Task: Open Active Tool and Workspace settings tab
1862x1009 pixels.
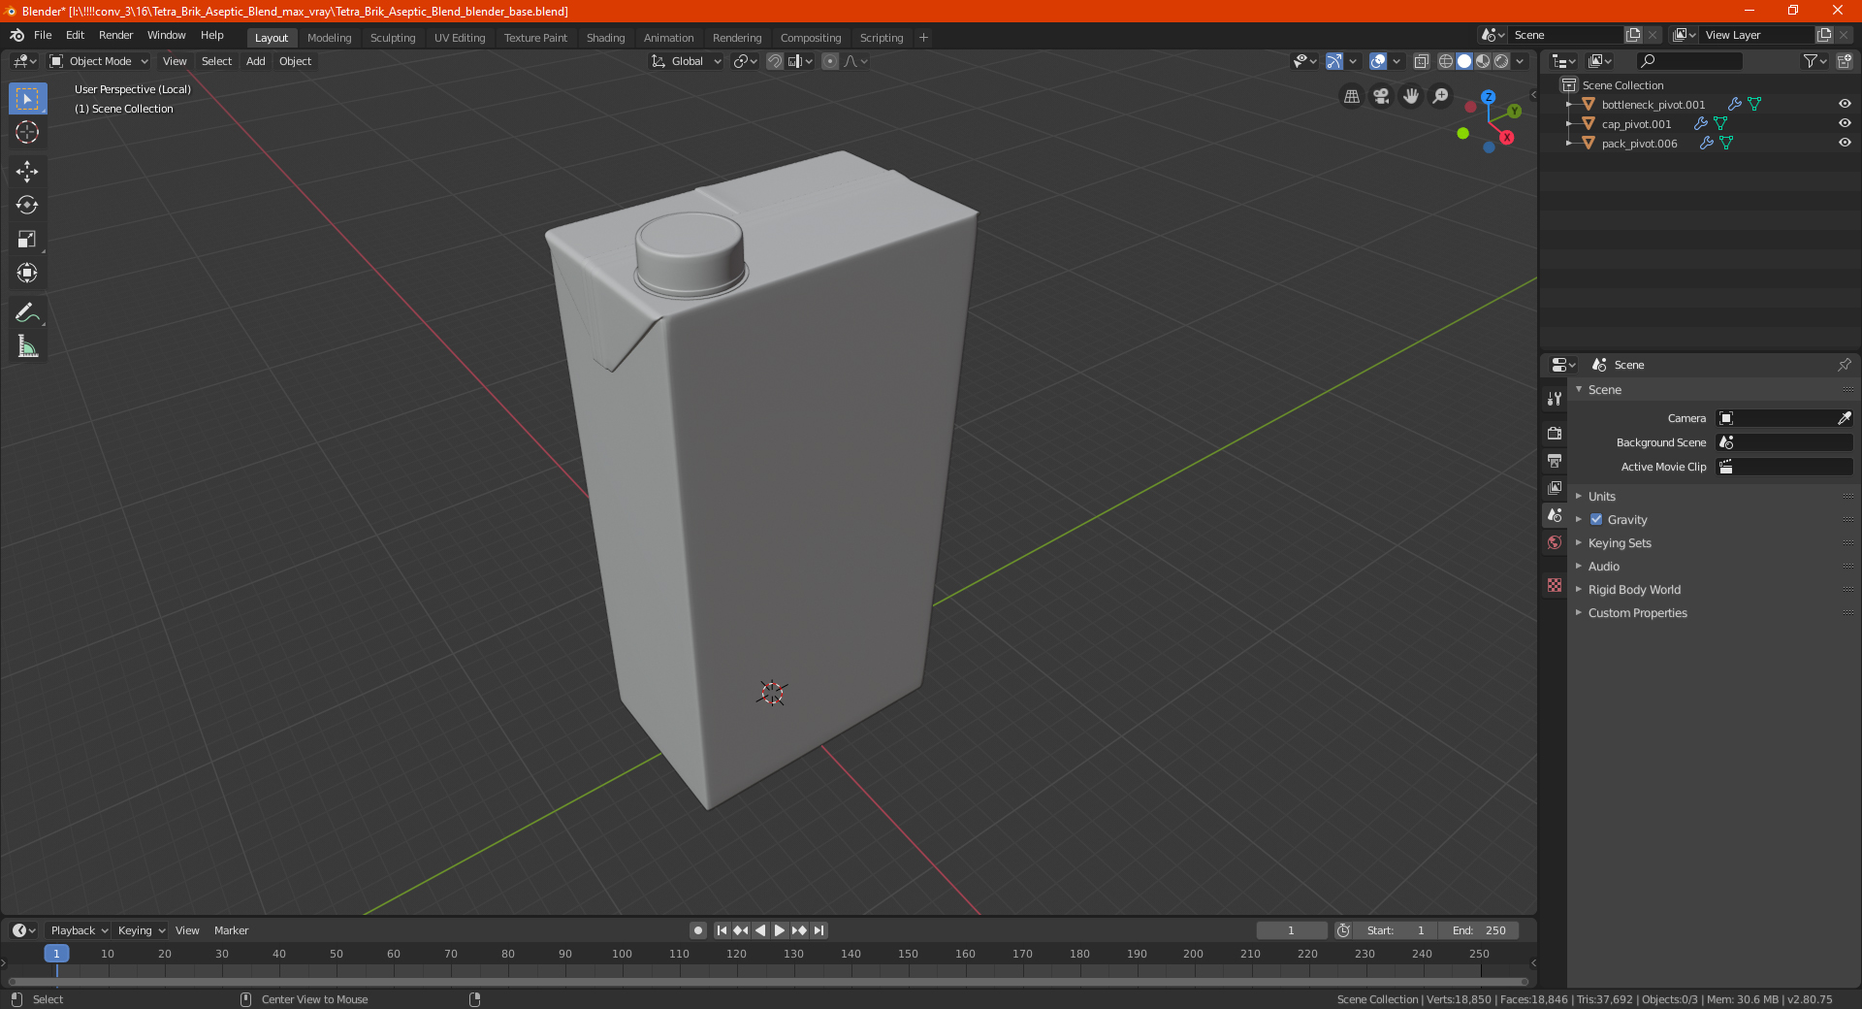Action: coord(1555,399)
